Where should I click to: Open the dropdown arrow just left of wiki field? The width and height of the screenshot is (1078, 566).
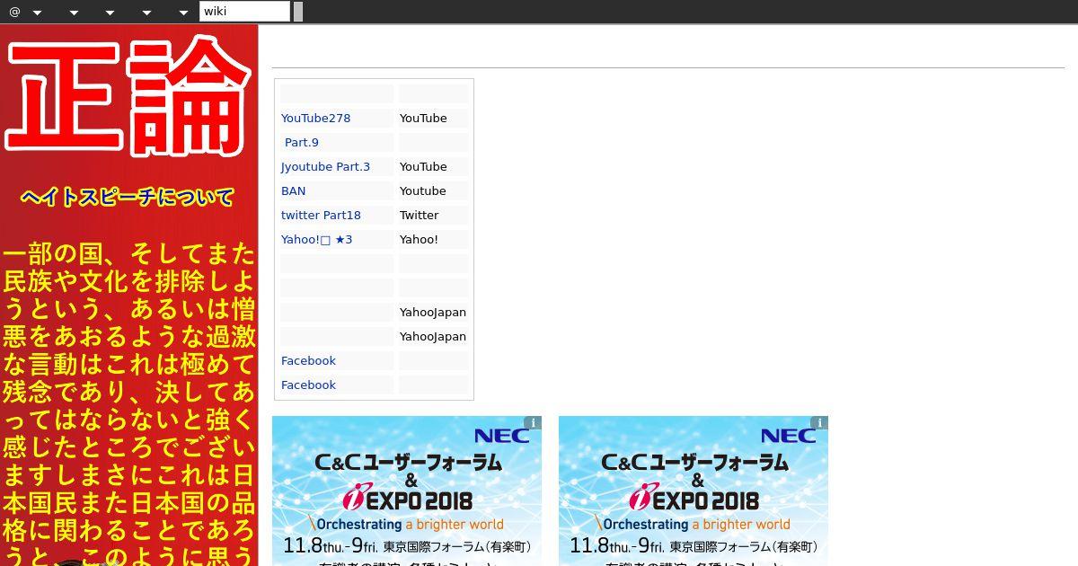[x=183, y=13]
